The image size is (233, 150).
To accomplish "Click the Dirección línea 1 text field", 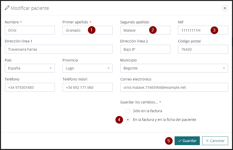I will pos(59,49).
